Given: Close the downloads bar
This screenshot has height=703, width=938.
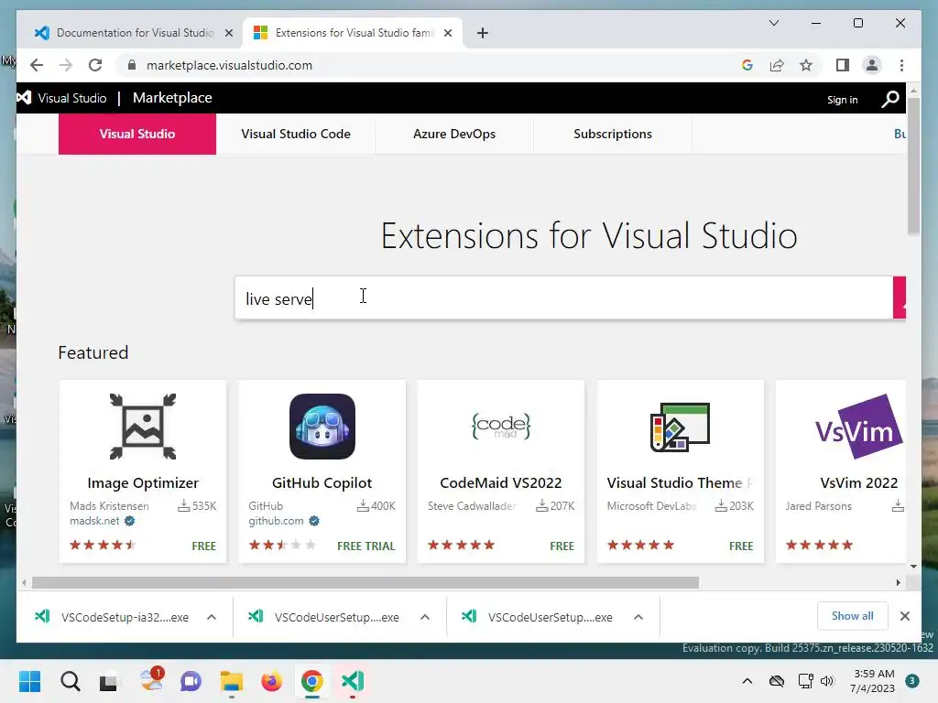Looking at the screenshot, I should 904,616.
